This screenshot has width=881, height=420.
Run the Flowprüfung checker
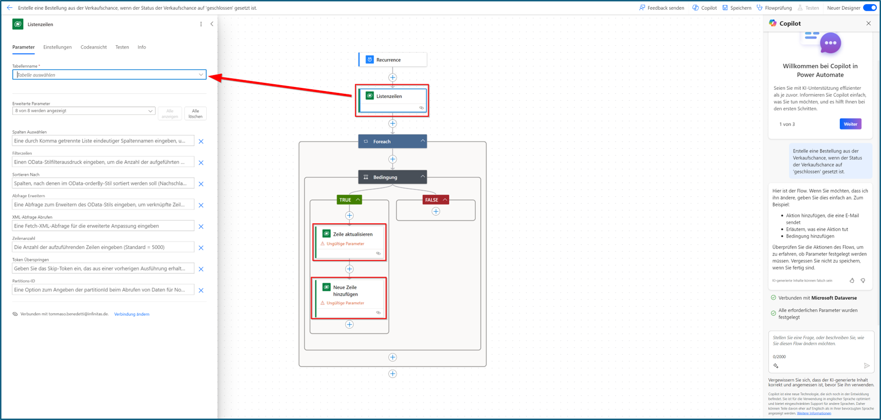[x=774, y=7]
